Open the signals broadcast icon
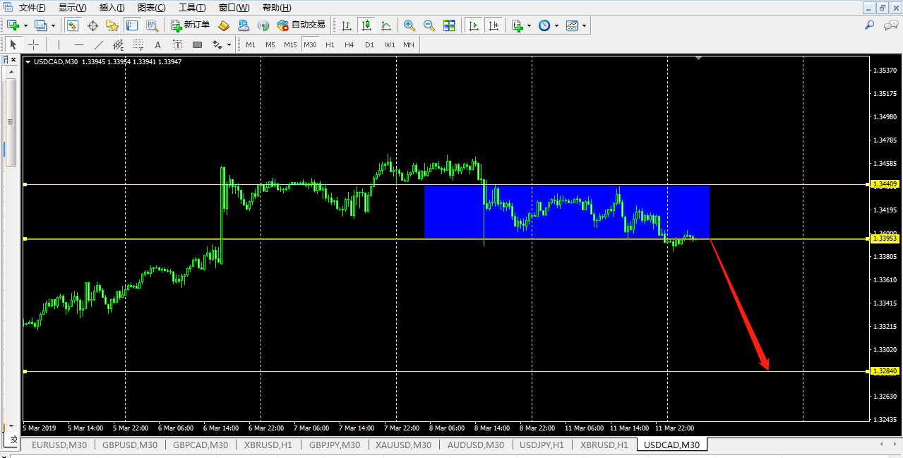 263,25
